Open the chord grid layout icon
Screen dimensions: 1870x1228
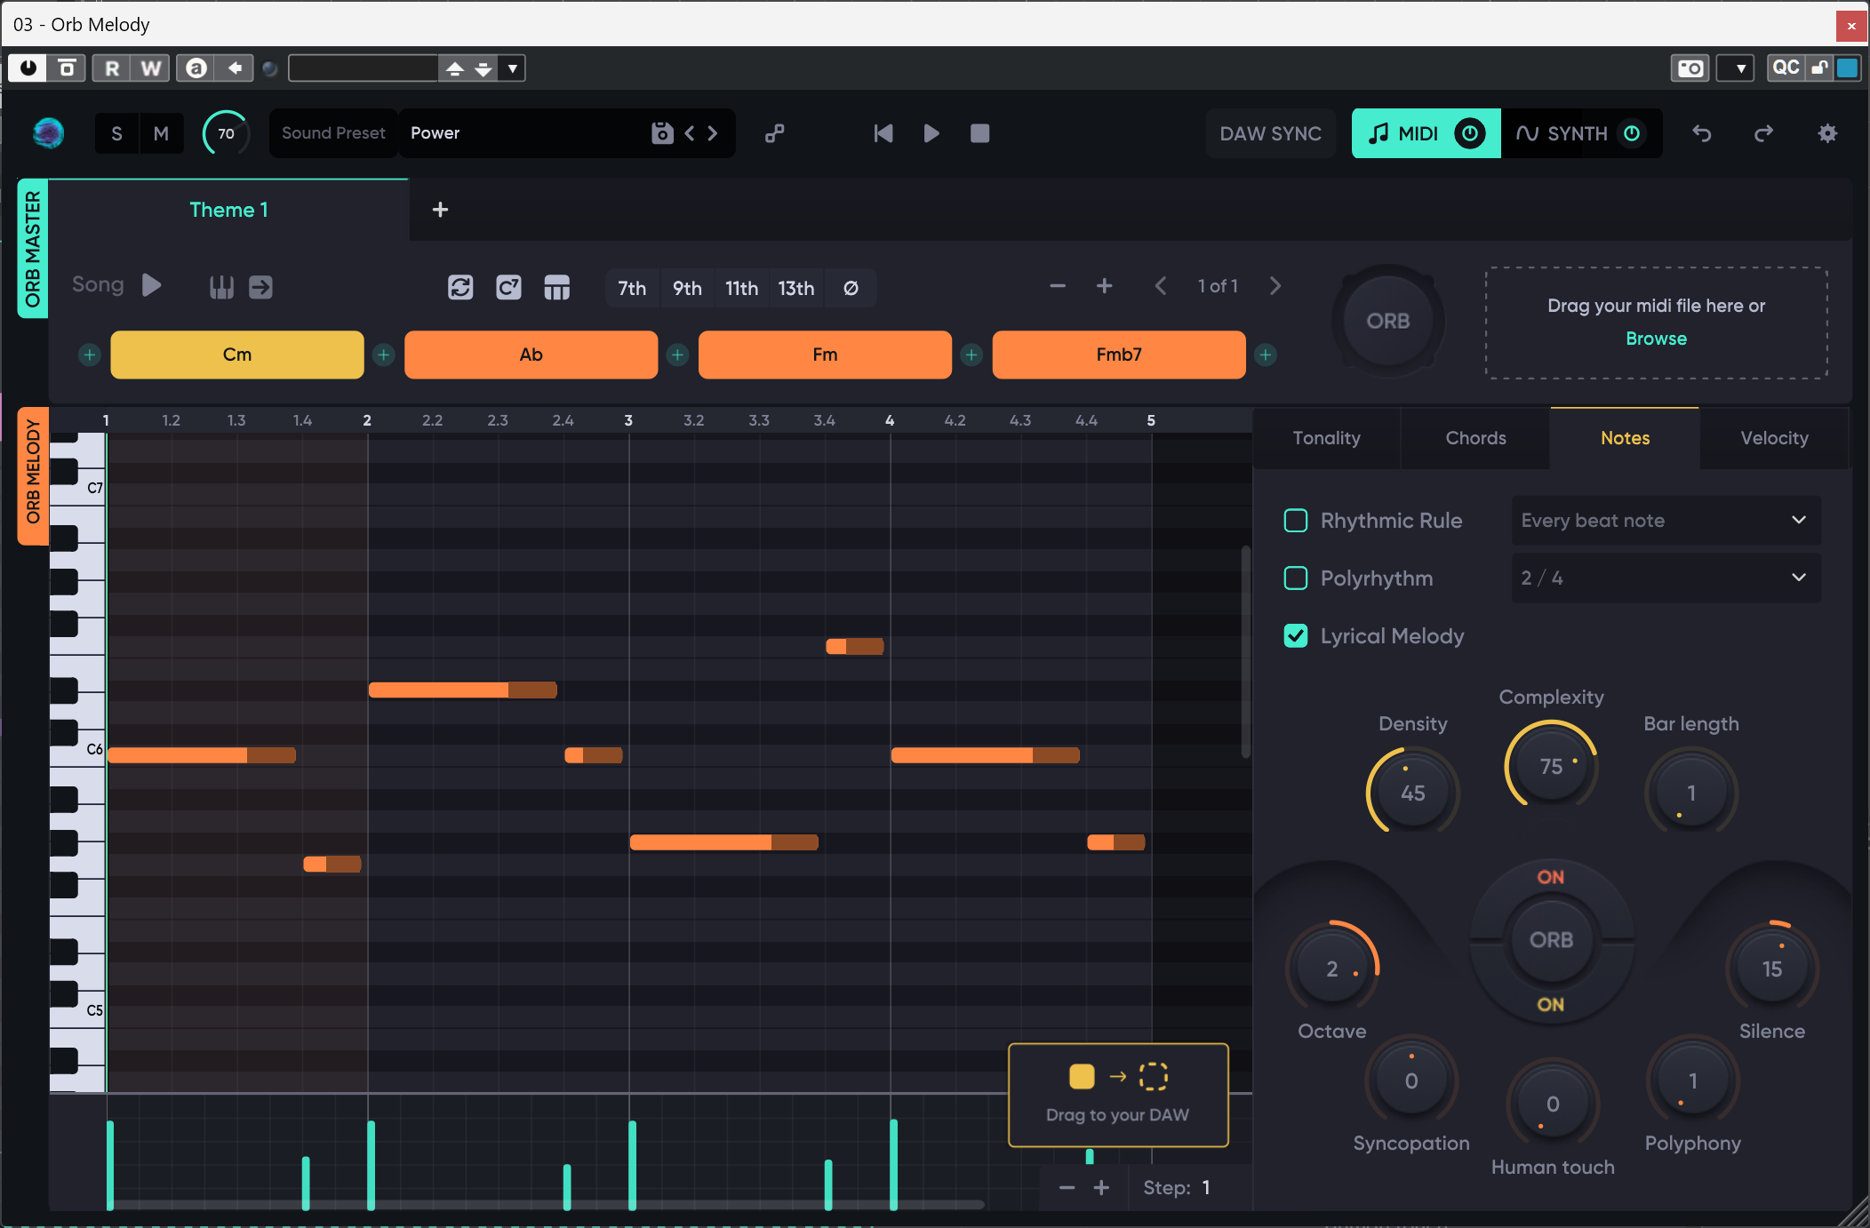(556, 287)
